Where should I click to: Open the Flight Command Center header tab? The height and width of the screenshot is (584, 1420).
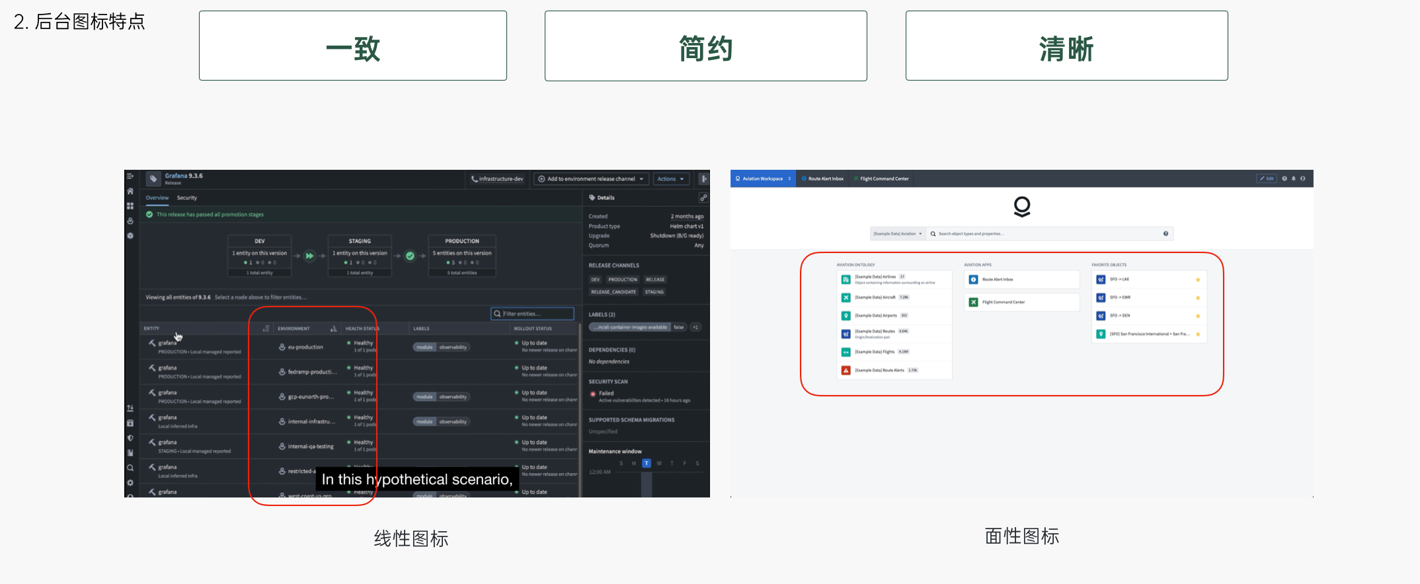881,178
